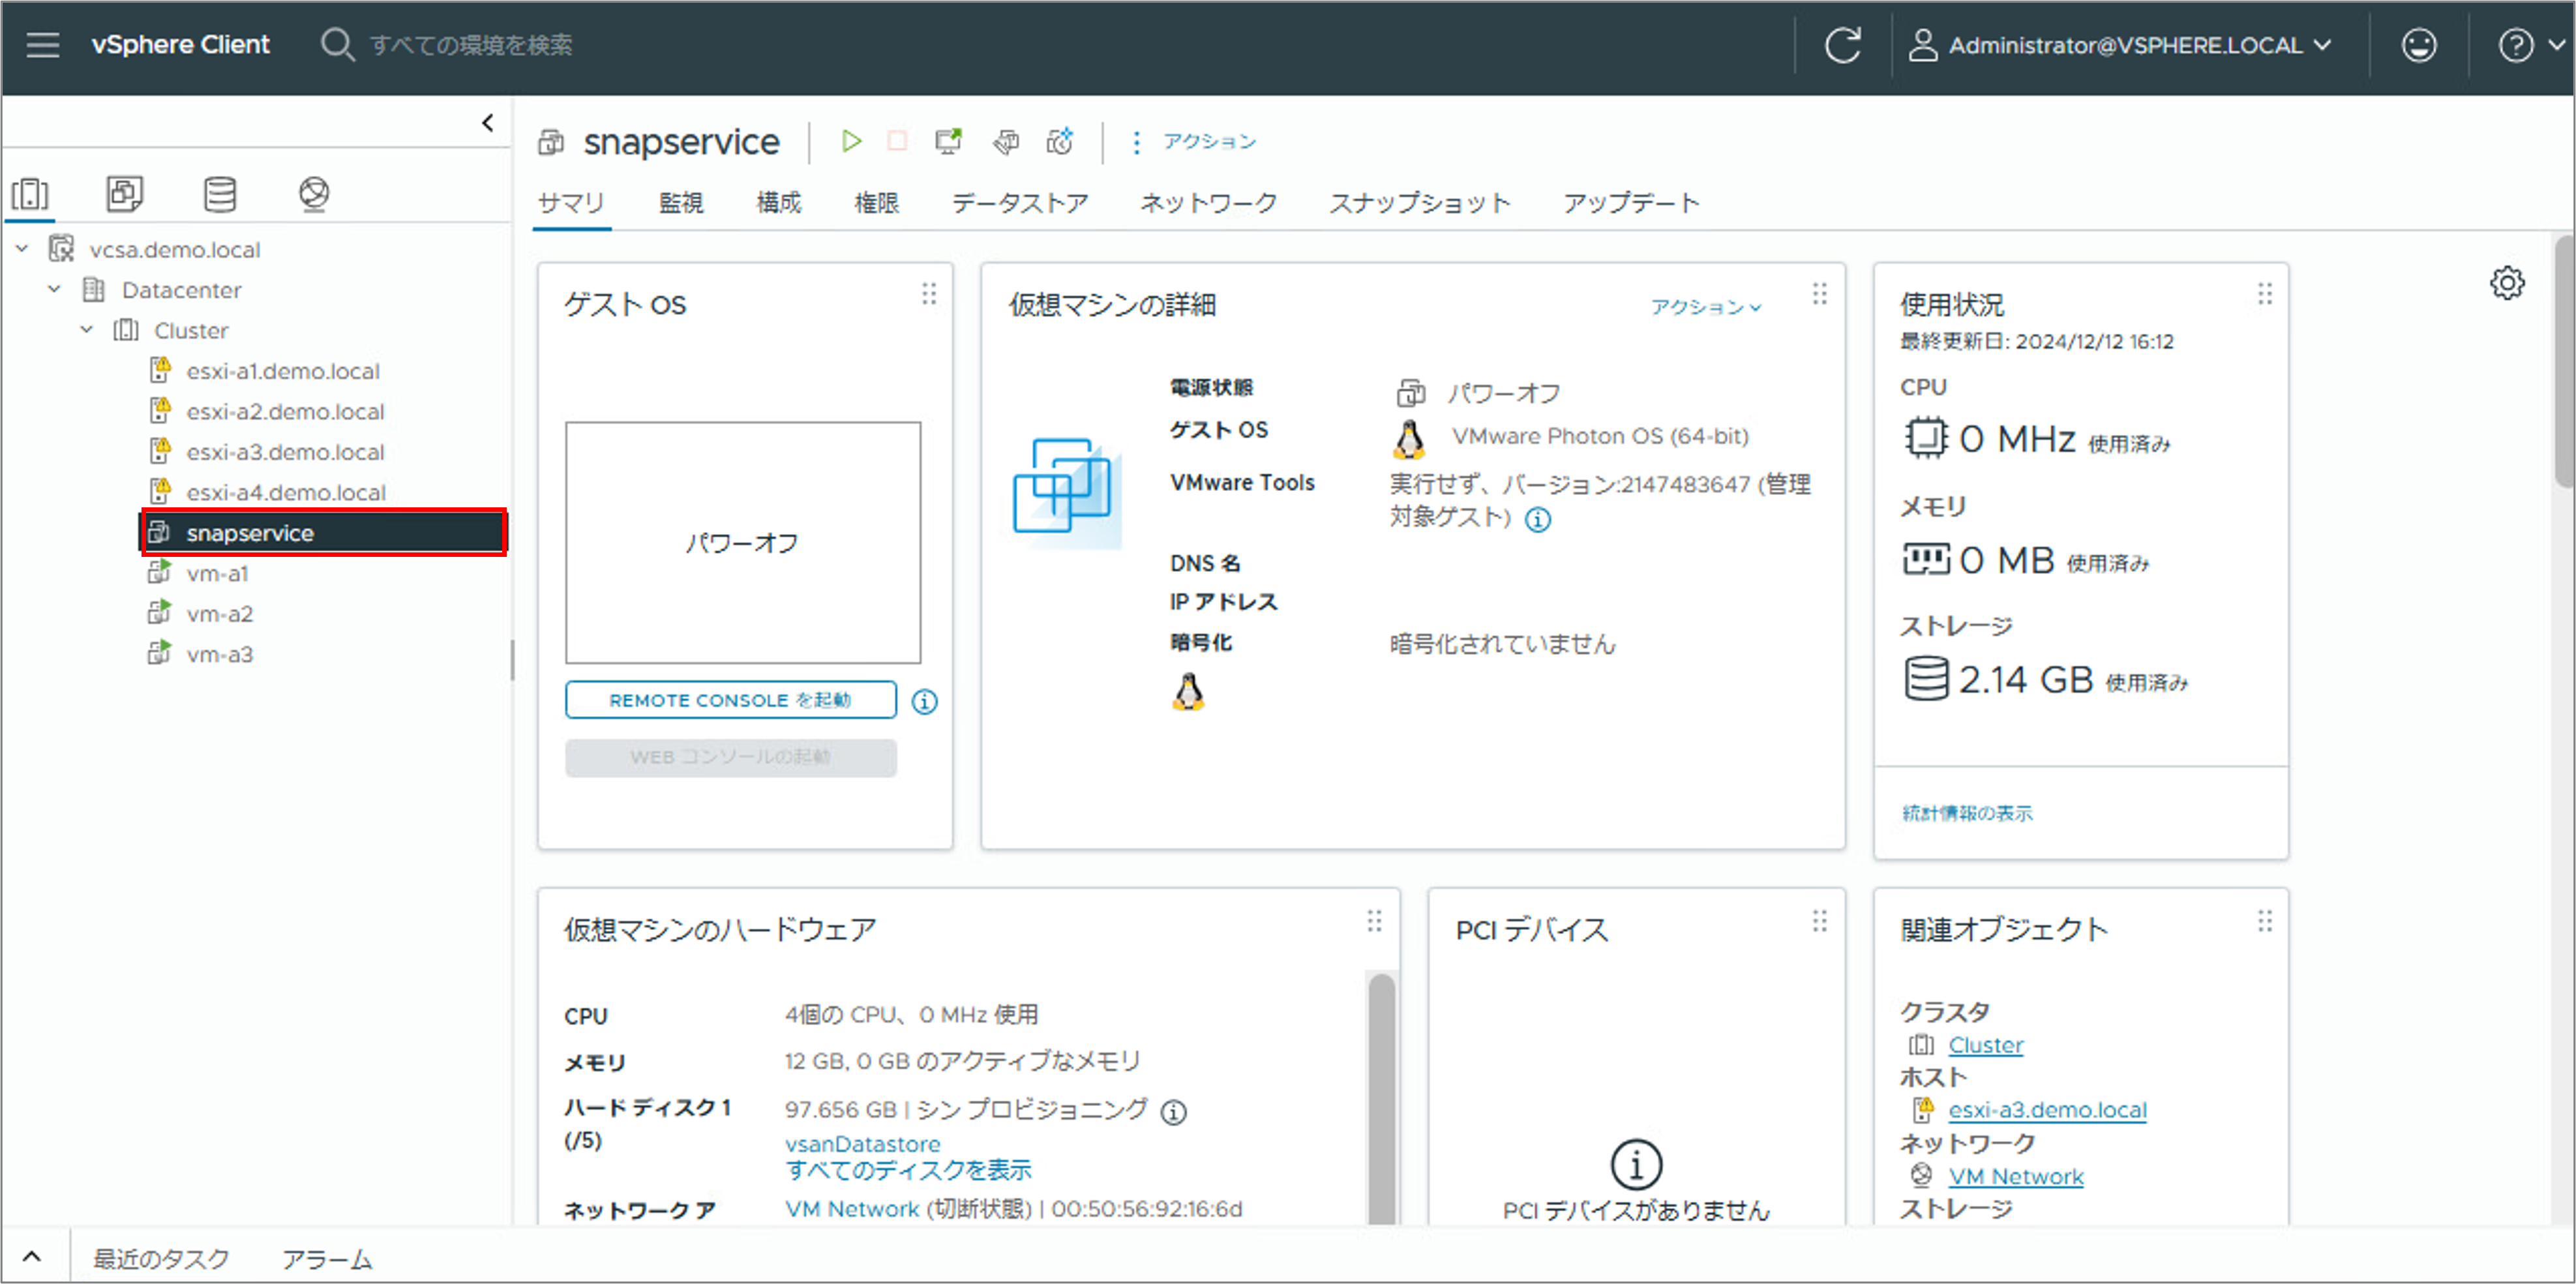Click REMOTE CONSOLE を起動 button
The width and height of the screenshot is (2576, 1284).
731,700
